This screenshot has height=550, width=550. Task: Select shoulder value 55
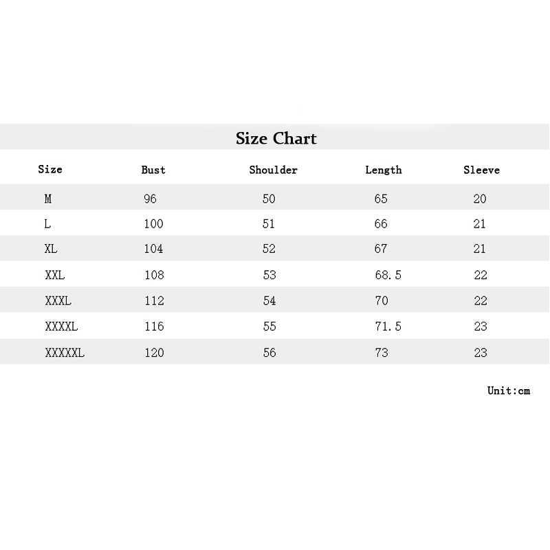pos(269,327)
